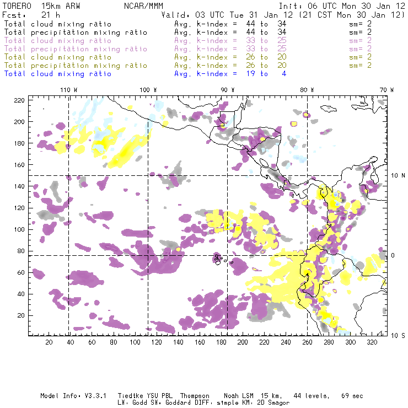This screenshot has height=408, width=408.
Task: Click the "20" tick on the horizontal axis
Action: 49,342
